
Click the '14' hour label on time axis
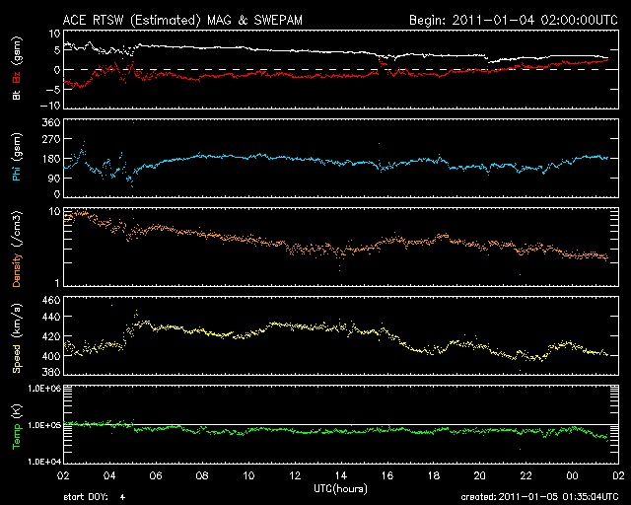click(x=341, y=475)
